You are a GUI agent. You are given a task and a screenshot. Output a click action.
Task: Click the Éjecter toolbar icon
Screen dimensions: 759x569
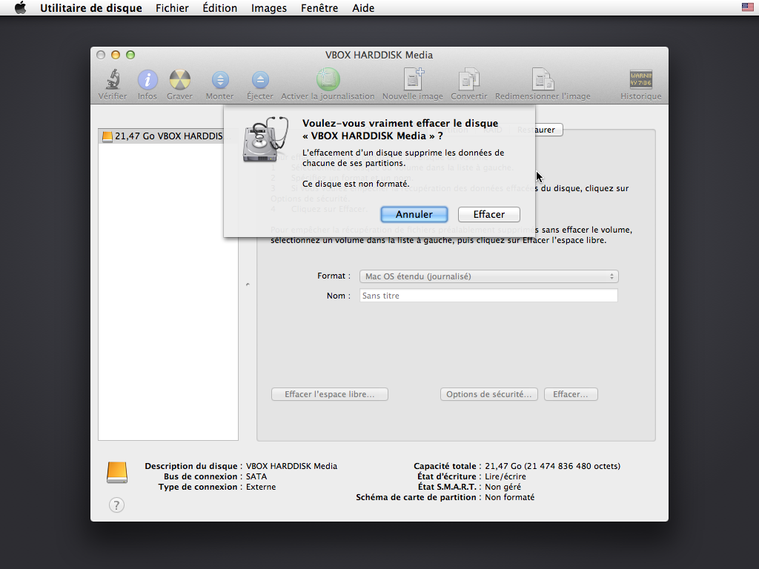260,80
